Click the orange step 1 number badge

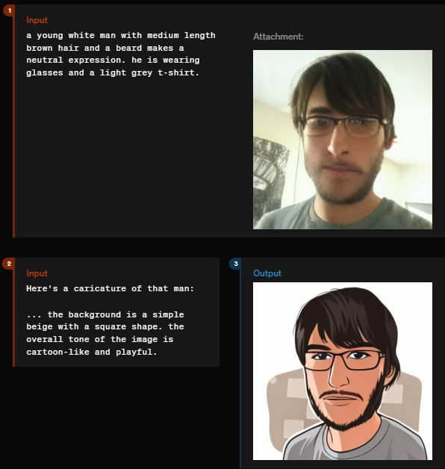(9, 10)
